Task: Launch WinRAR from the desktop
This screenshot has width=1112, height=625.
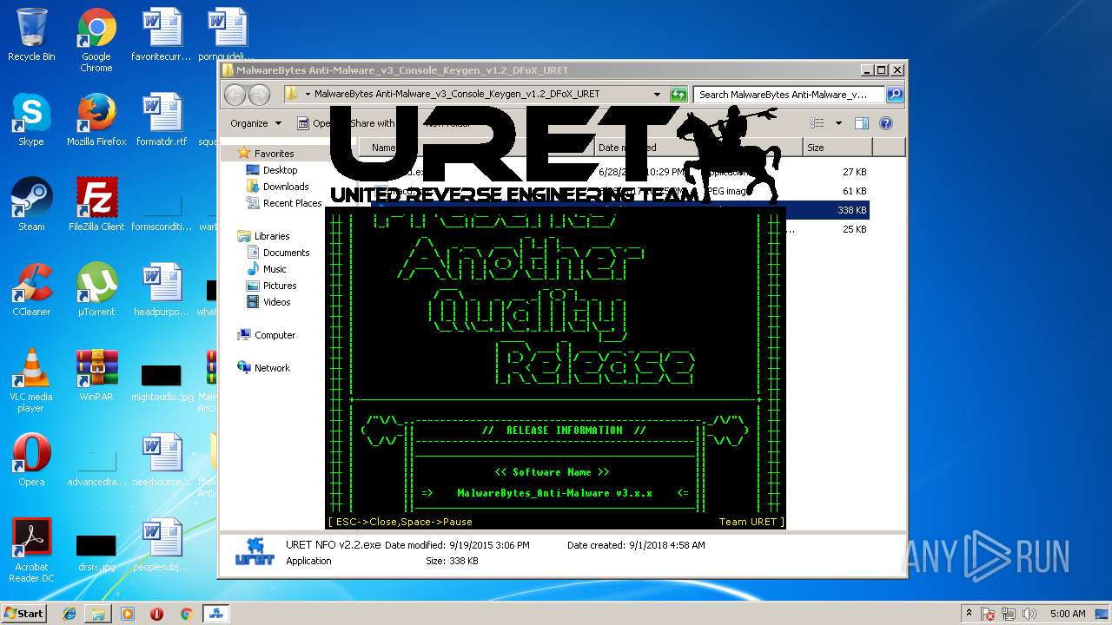Action: [x=96, y=376]
